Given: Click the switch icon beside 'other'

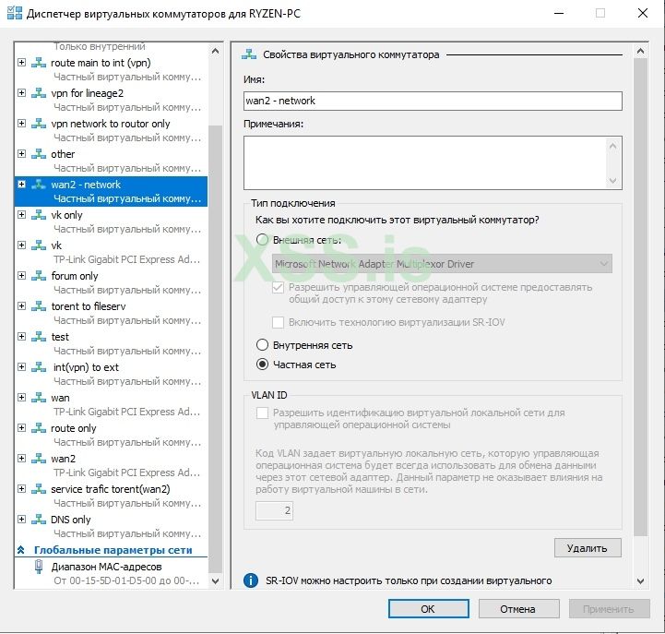Looking at the screenshot, I should [39, 154].
